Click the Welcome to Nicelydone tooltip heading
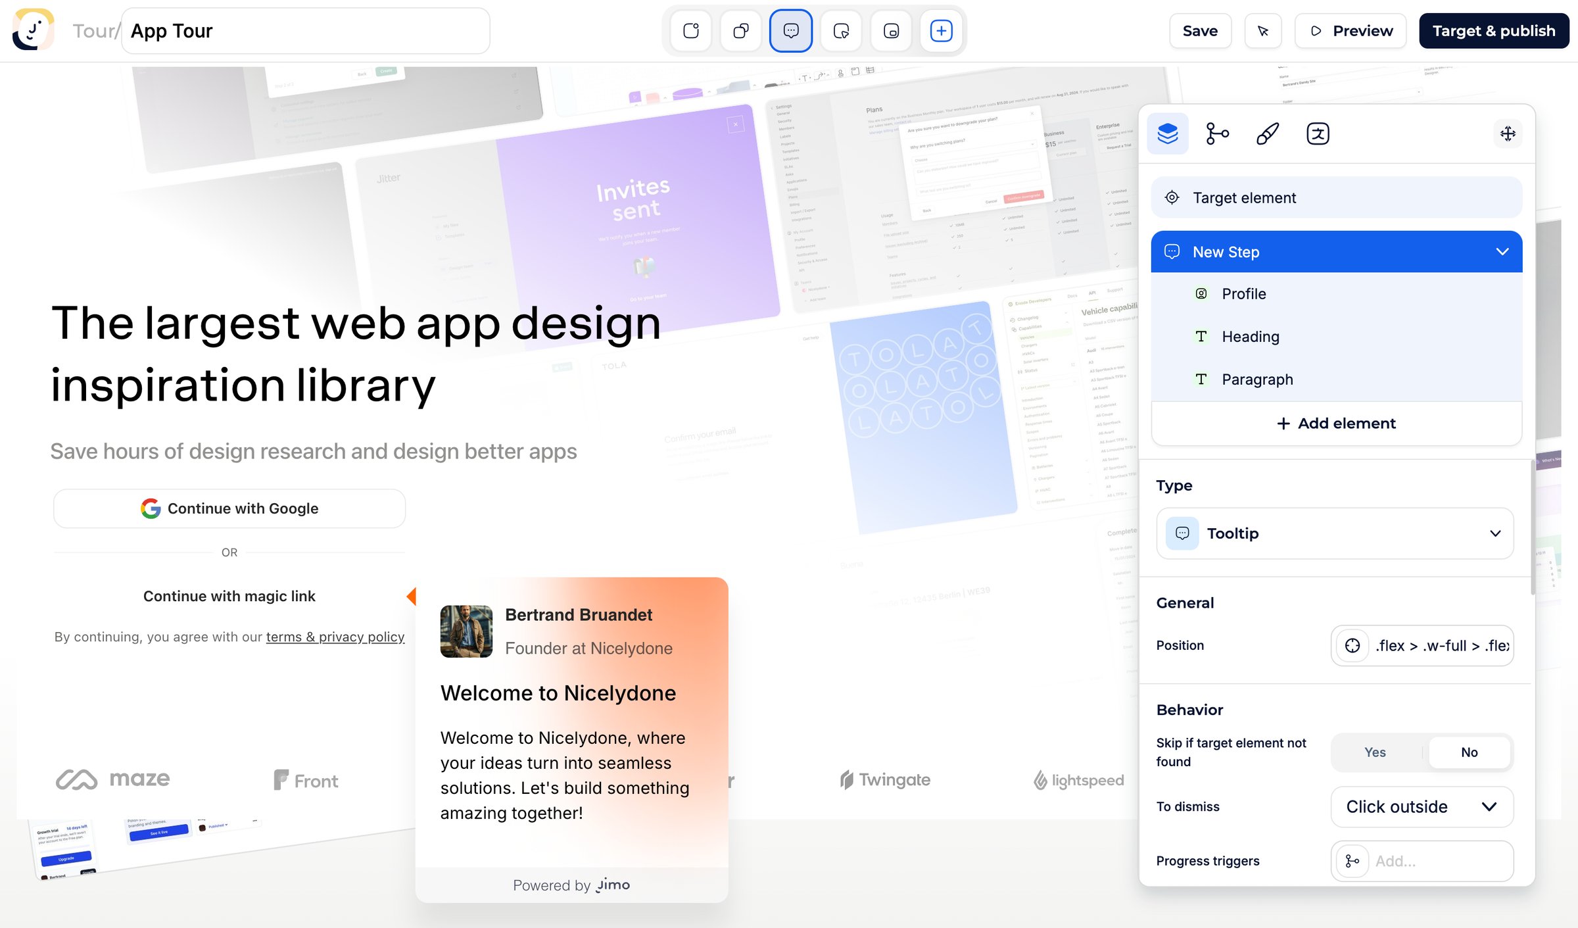 (x=558, y=693)
